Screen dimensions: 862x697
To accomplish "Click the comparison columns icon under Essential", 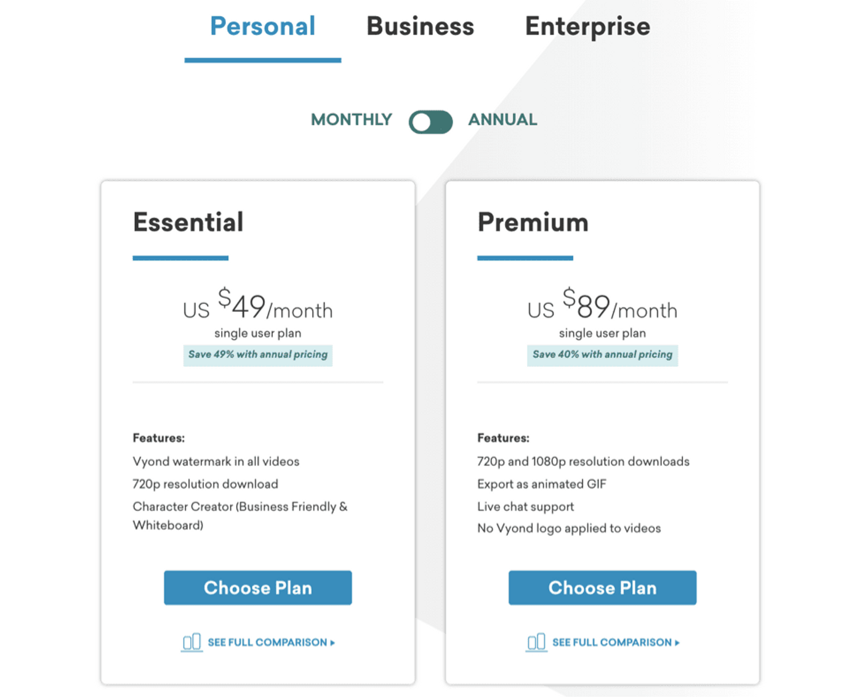I will [x=191, y=642].
